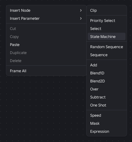
Task: Insert a Select node
Action: [x=107, y=29]
